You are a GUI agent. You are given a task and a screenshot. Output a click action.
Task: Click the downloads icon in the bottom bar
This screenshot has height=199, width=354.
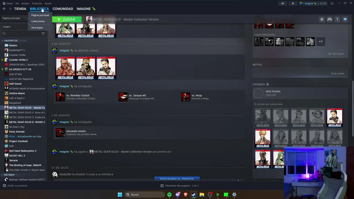162,186
